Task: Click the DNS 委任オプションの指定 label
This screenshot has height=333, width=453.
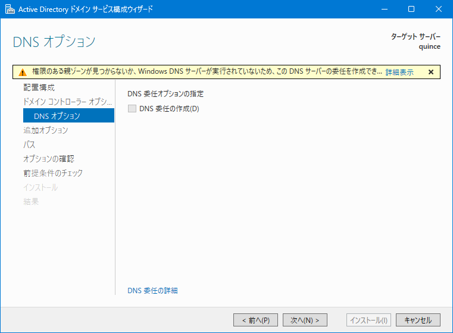Action: tap(165, 94)
